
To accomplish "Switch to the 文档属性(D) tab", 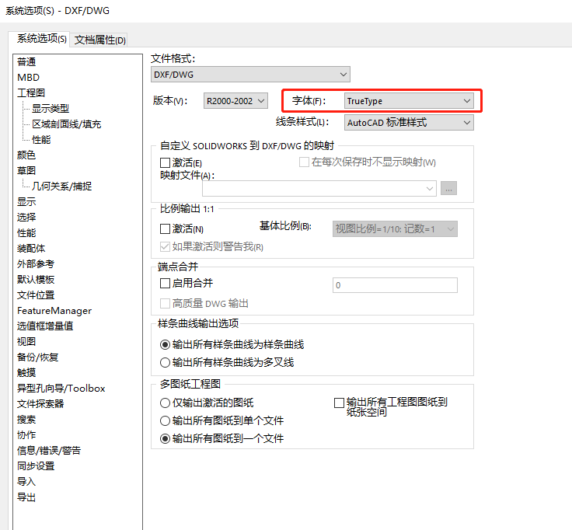I will tap(100, 40).
